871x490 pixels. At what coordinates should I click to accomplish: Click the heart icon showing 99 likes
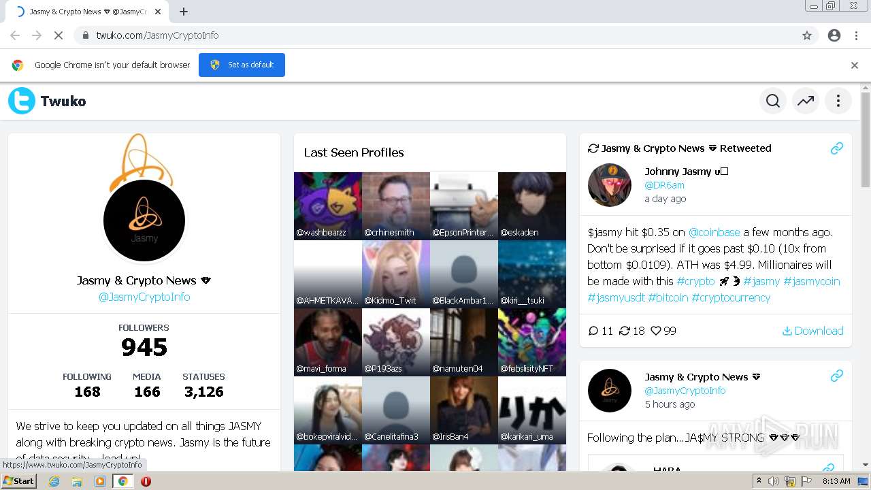point(656,331)
